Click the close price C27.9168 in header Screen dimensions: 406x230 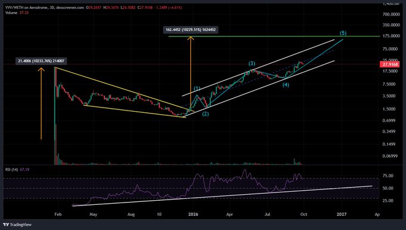(x=145, y=8)
